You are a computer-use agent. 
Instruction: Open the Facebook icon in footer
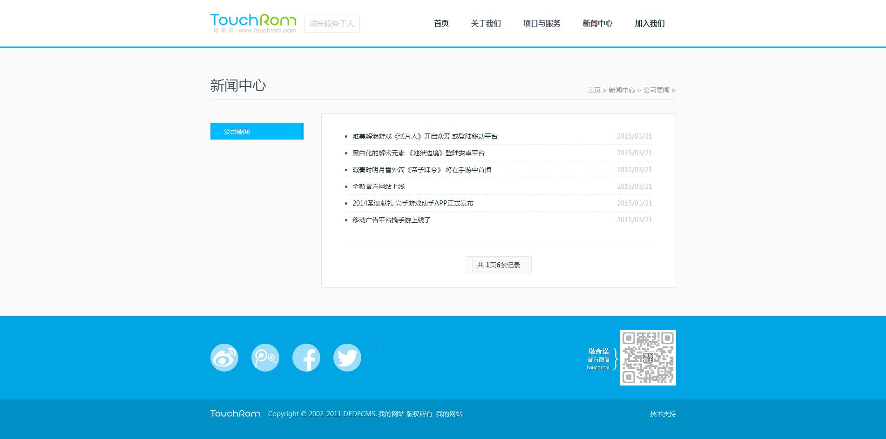(306, 358)
